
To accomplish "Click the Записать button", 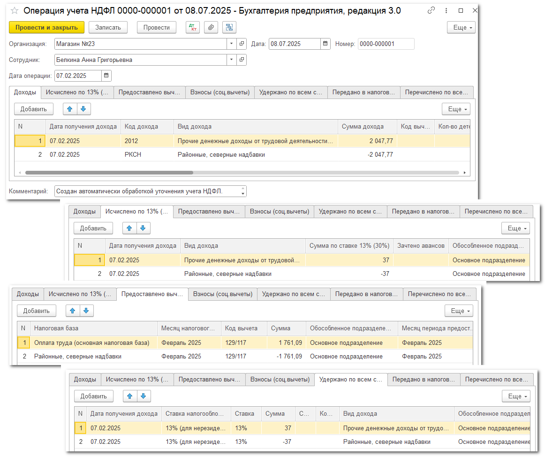I will coord(108,28).
